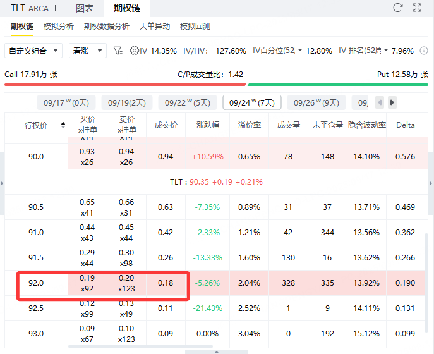Viewport: 434px width, 354px height.
Task: Expand the right side panel arrow
Action: 431,183
